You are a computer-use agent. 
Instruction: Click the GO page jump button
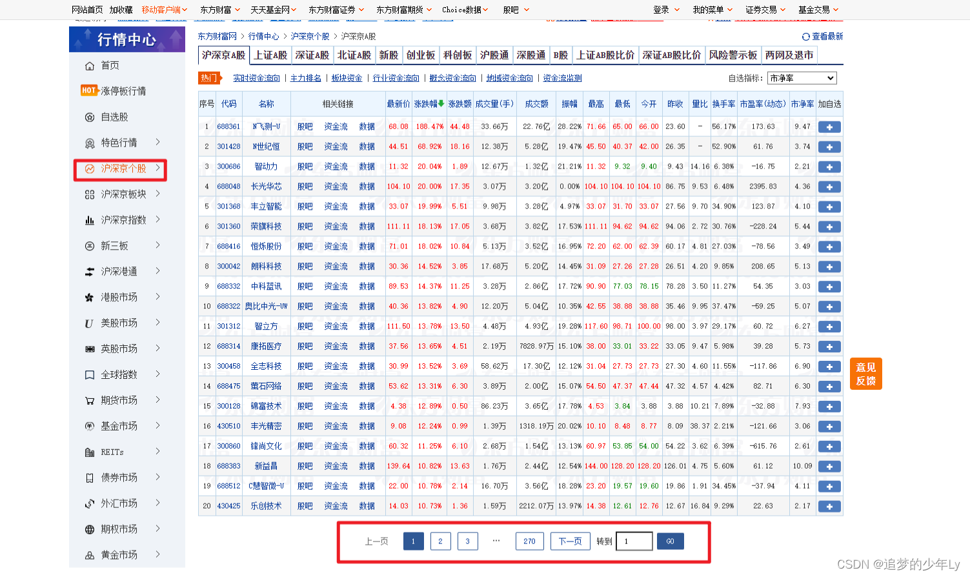[x=671, y=542]
